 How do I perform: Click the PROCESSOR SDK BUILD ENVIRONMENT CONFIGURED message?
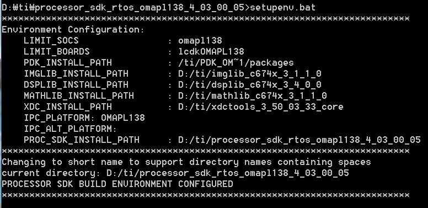click(x=117, y=184)
